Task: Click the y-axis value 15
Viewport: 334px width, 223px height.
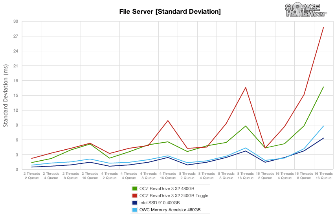Action: tap(16, 95)
